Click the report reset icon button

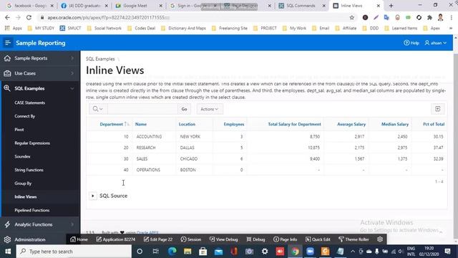click(x=437, y=109)
